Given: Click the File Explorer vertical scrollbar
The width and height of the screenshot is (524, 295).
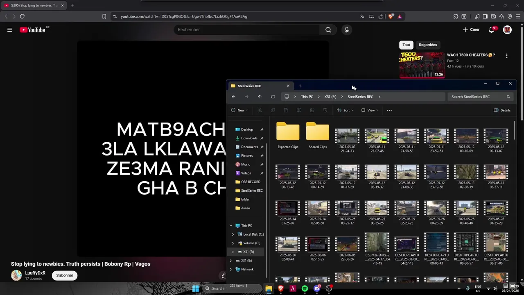Looking at the screenshot, I should click(x=515, y=131).
